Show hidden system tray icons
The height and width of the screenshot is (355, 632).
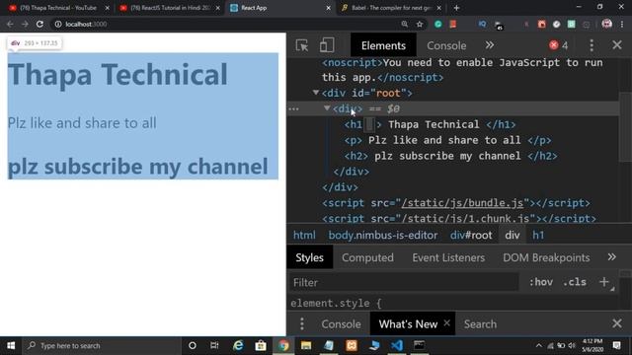coord(539,345)
